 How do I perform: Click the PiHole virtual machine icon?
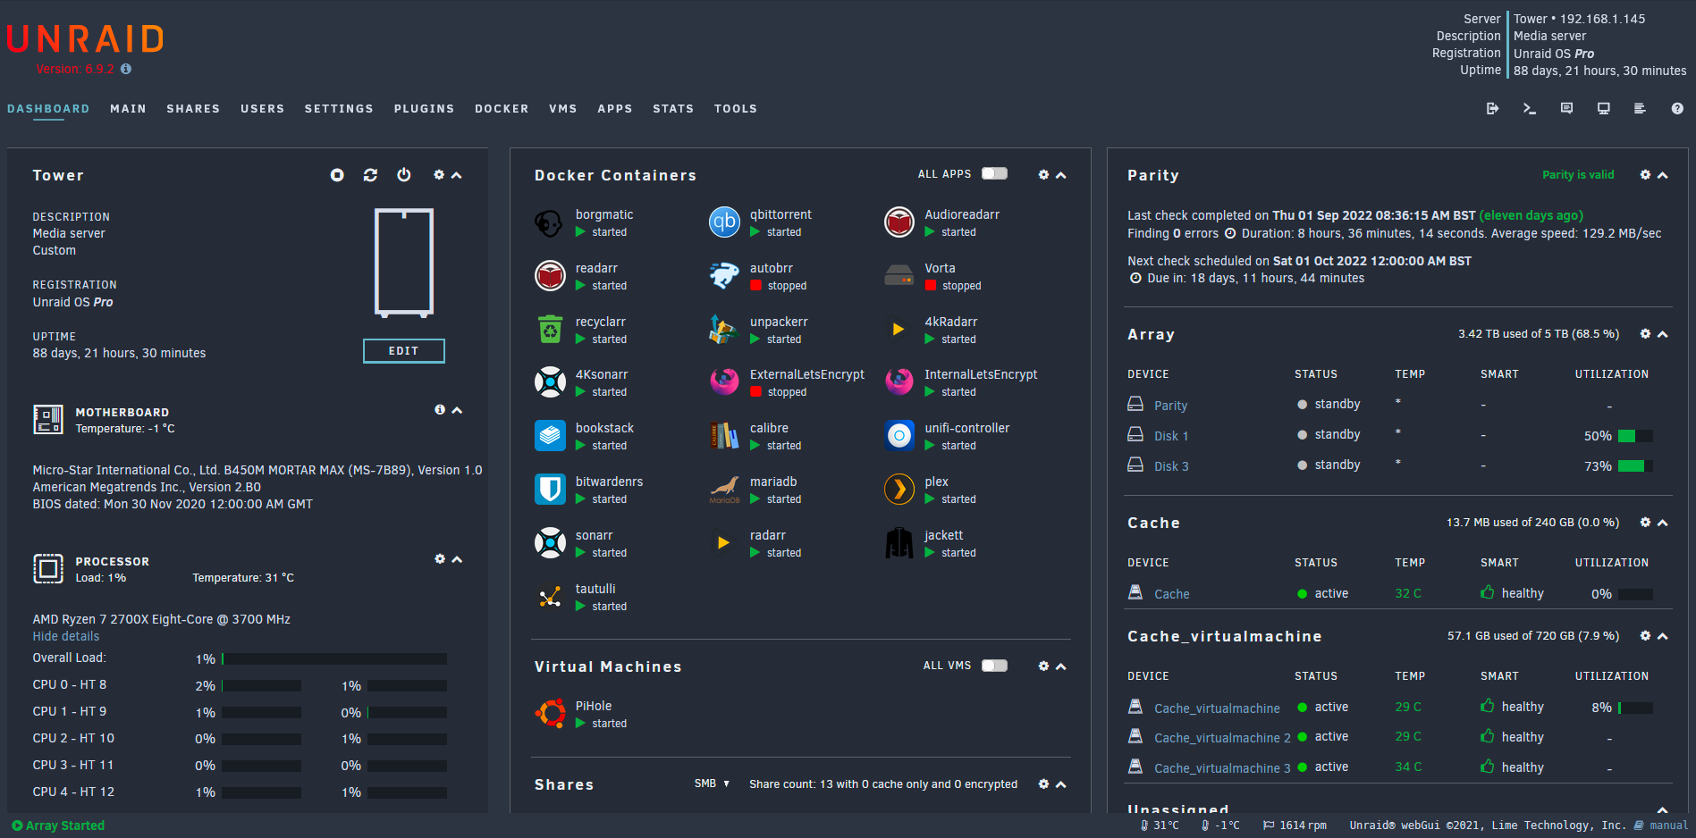pyautogui.click(x=550, y=714)
